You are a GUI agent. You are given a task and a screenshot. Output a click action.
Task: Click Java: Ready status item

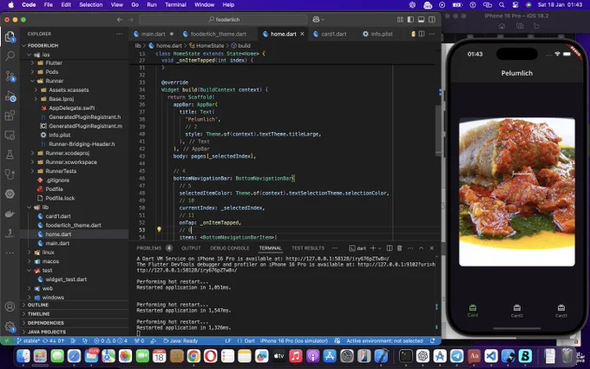(180, 340)
